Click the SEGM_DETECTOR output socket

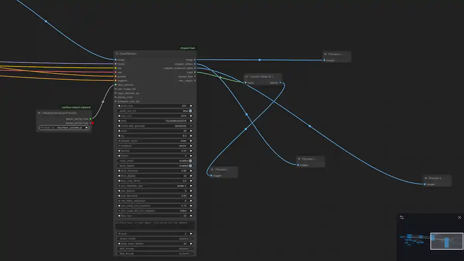[x=90, y=123]
